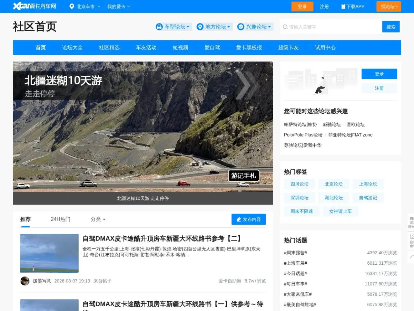Switch to the 24H热门 tab

tap(60, 219)
